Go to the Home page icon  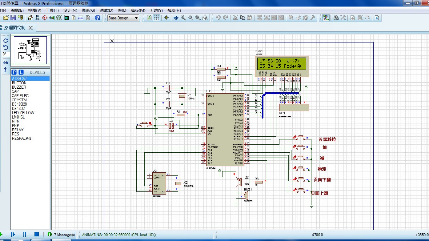pos(30,18)
